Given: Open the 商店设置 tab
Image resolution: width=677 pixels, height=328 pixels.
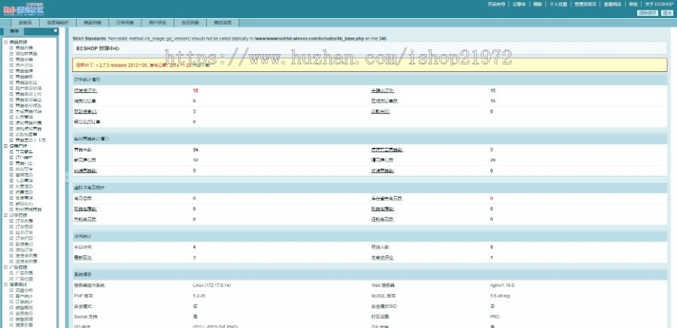Looking at the screenshot, I should (x=223, y=23).
